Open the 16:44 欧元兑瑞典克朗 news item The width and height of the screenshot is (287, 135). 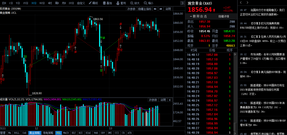(263, 26)
